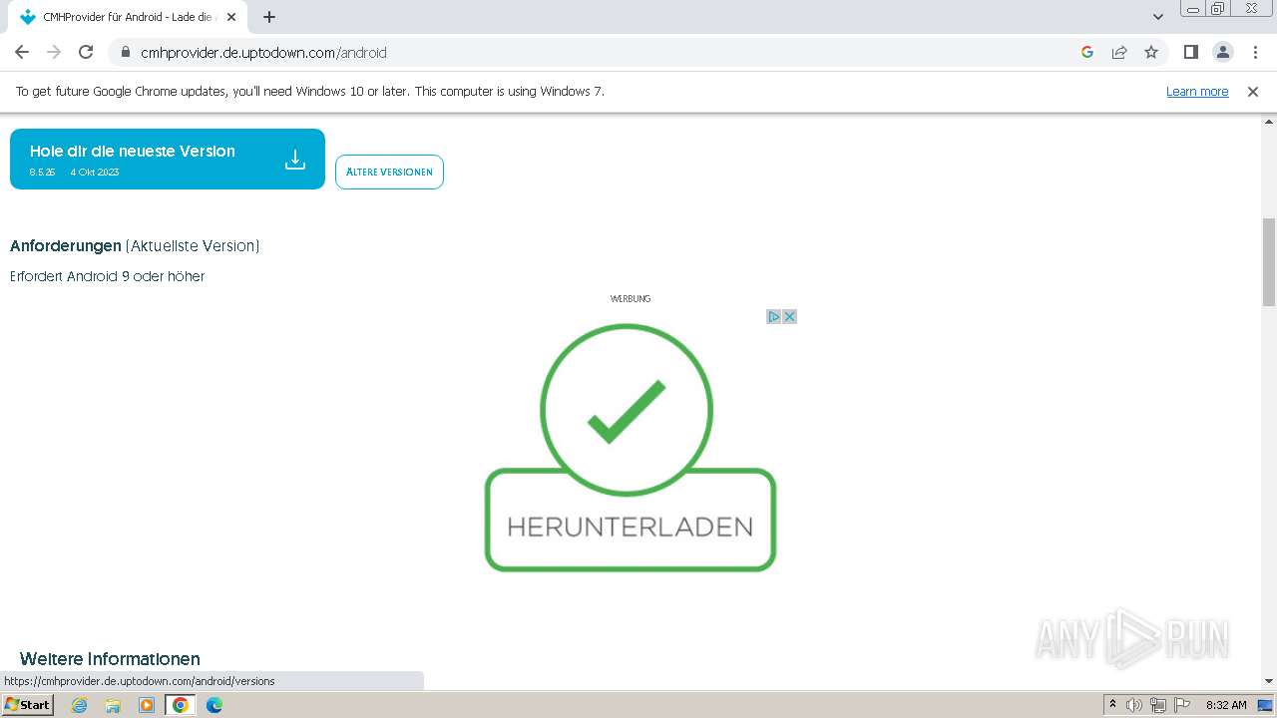Screen dimensions: 1277x718
Task: Click the Anforderungen heading text
Action: point(66,246)
